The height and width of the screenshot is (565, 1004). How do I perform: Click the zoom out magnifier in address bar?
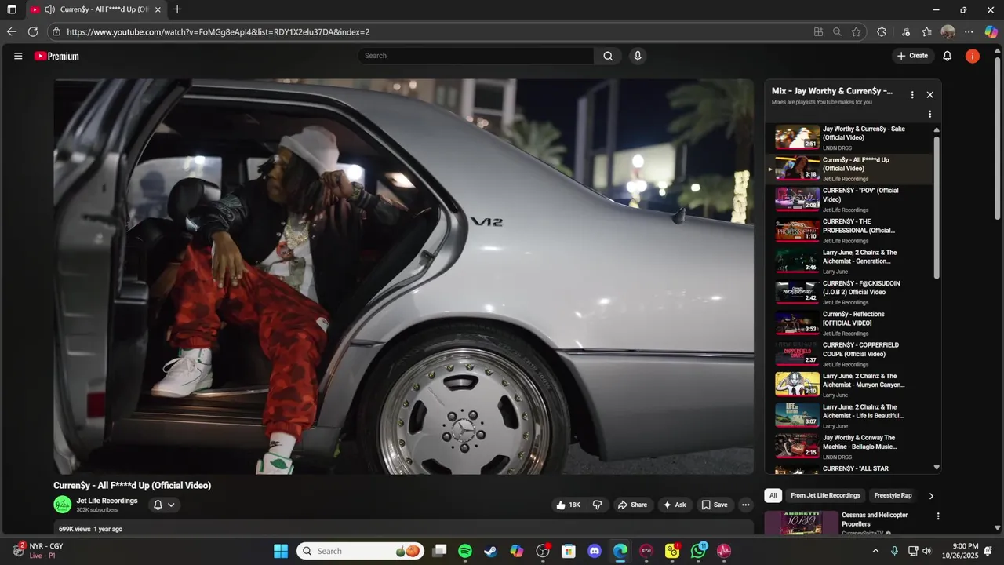[x=837, y=32]
